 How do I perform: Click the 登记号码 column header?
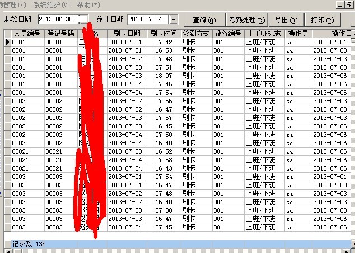60,34
